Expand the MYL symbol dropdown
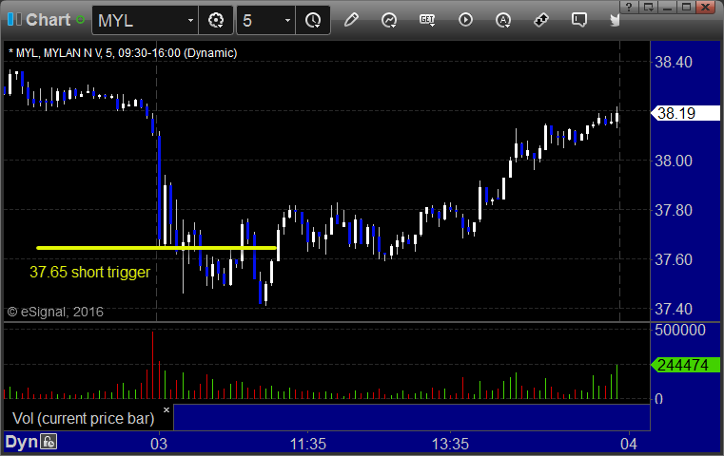 tap(190, 20)
